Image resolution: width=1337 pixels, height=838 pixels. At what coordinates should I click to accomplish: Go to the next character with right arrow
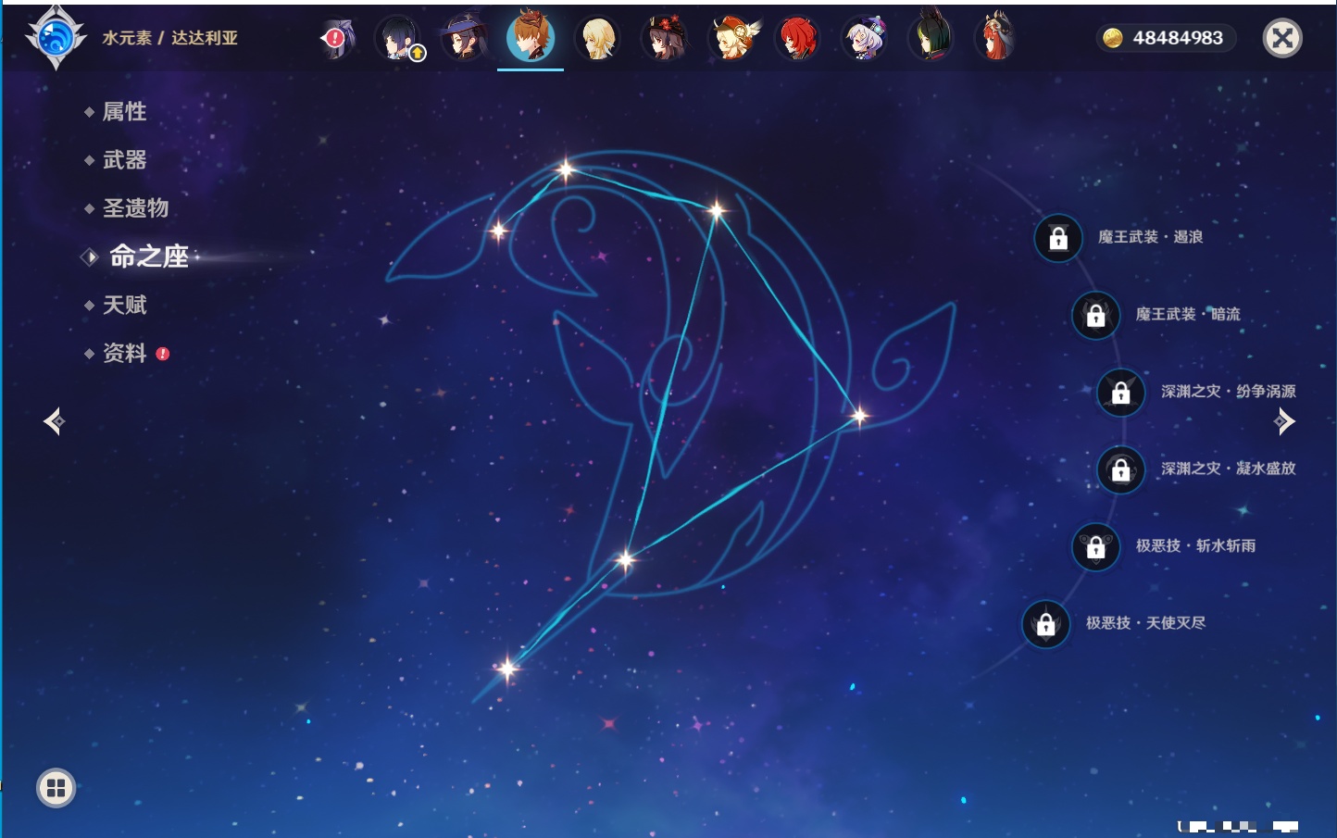pos(1284,422)
